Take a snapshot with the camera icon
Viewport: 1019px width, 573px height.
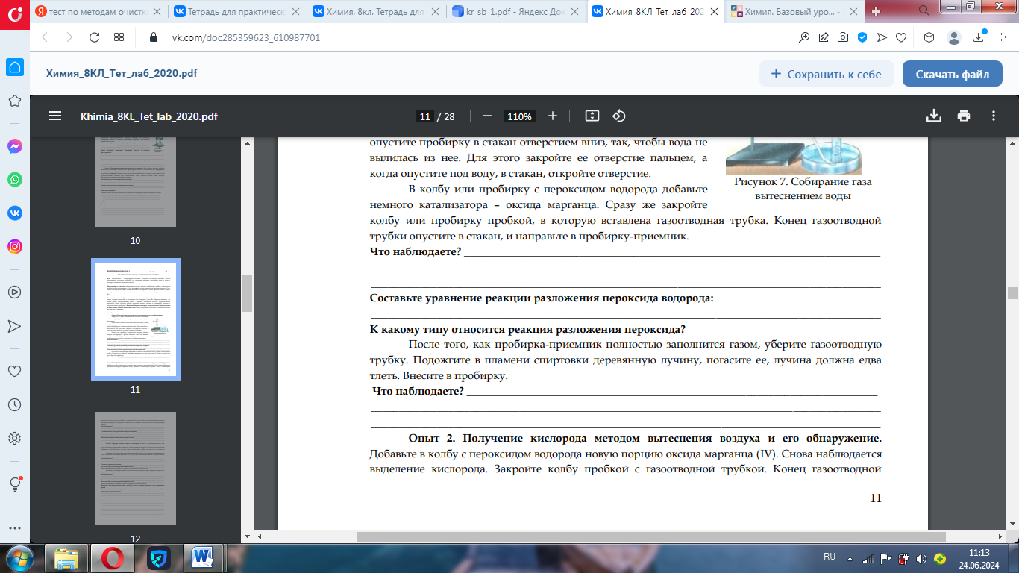pyautogui.click(x=842, y=37)
